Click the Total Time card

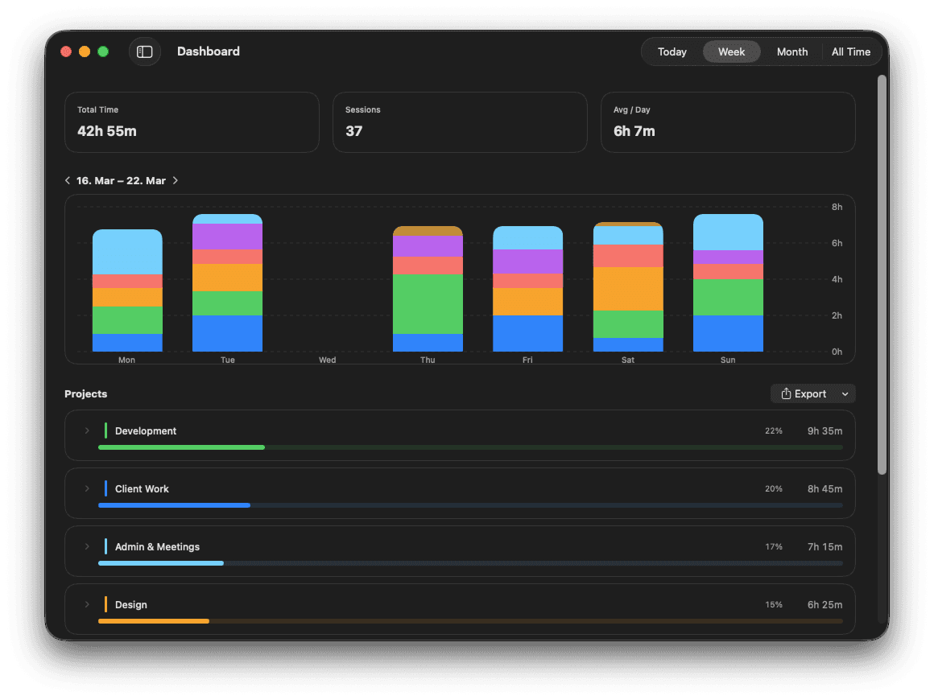tap(192, 122)
